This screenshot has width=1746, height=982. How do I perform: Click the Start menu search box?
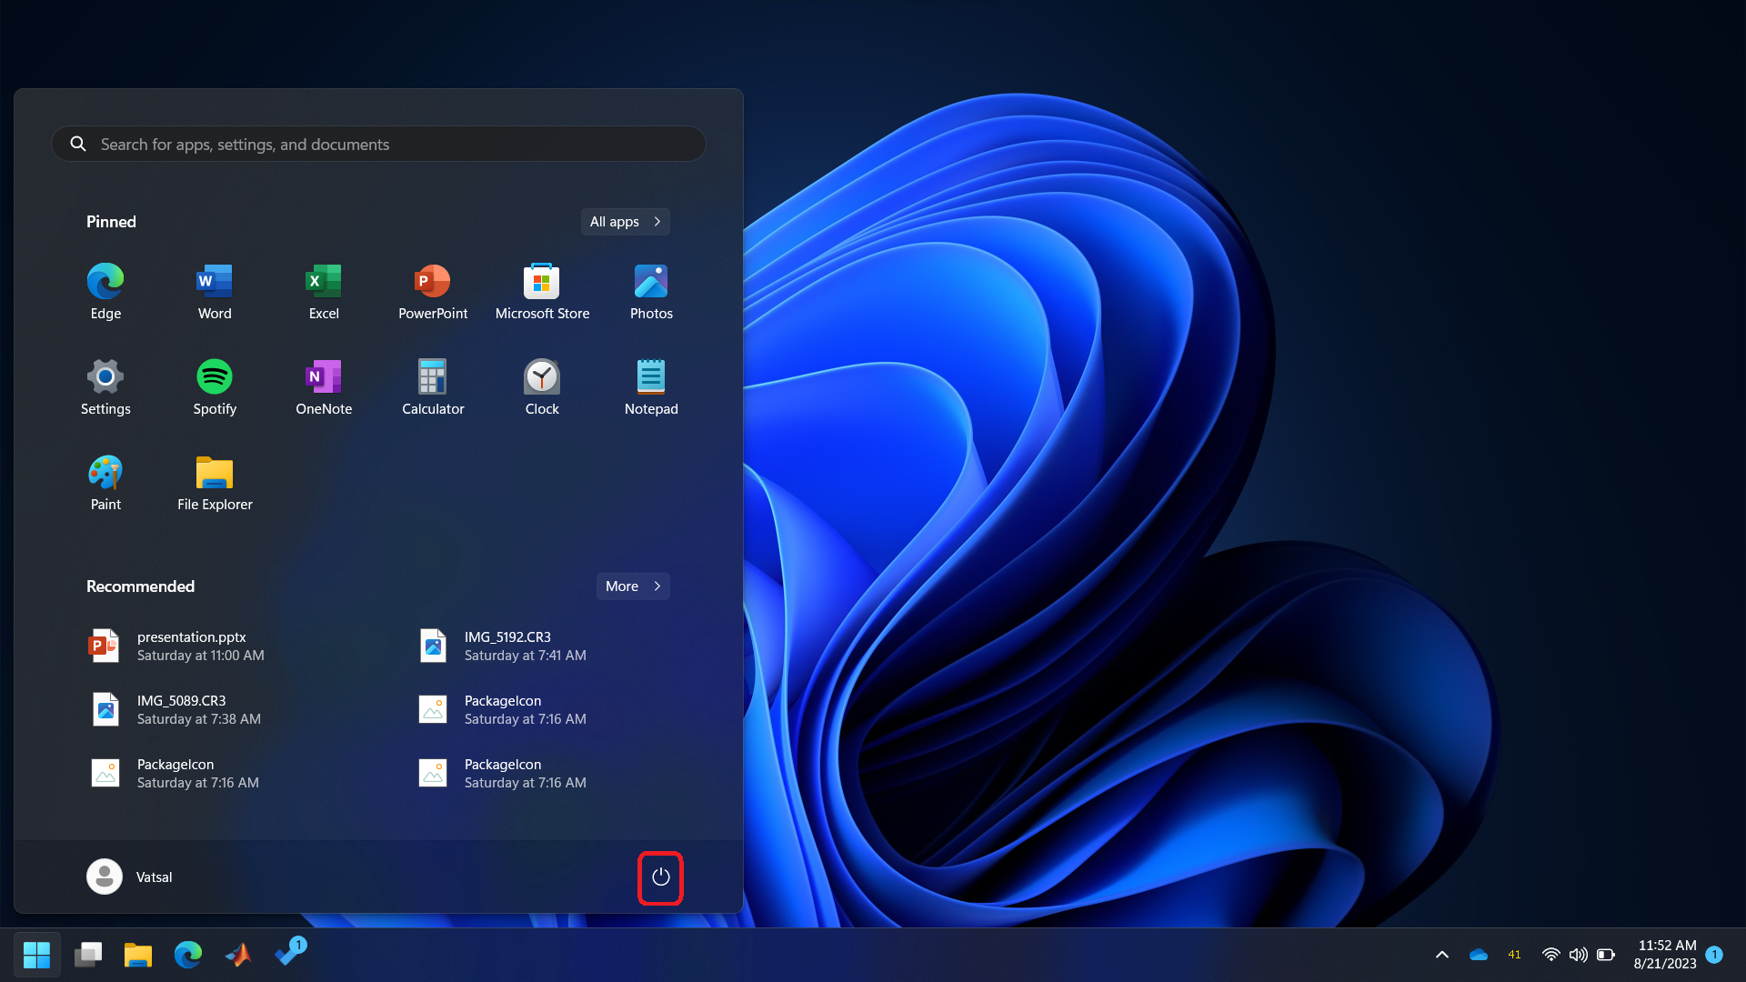click(378, 145)
